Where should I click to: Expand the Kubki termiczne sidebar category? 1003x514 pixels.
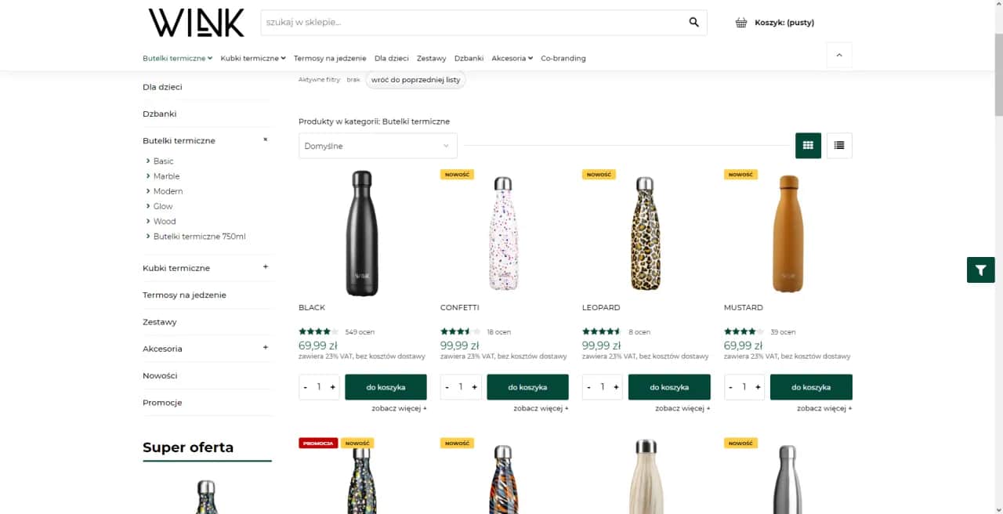(x=265, y=267)
